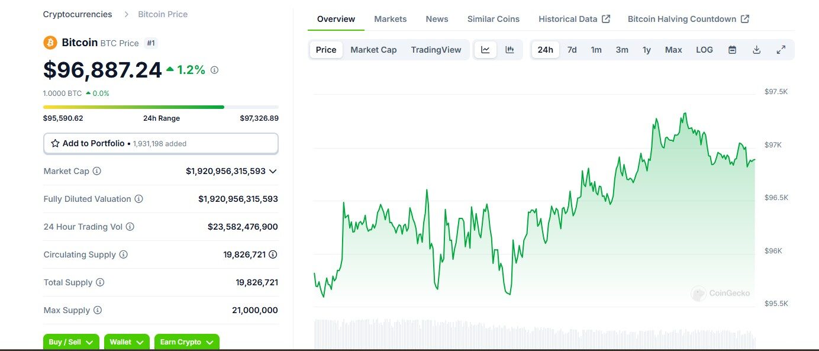Image resolution: width=819 pixels, height=351 pixels.
Task: Set the chart range to 3m
Action: (x=622, y=50)
